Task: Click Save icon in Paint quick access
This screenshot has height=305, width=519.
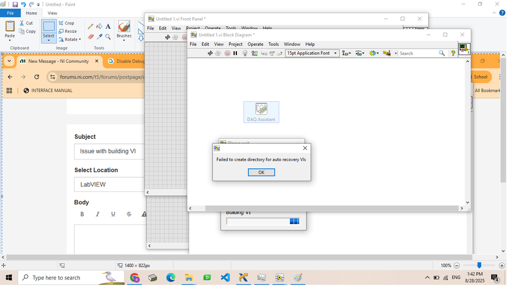Action: 15,5
